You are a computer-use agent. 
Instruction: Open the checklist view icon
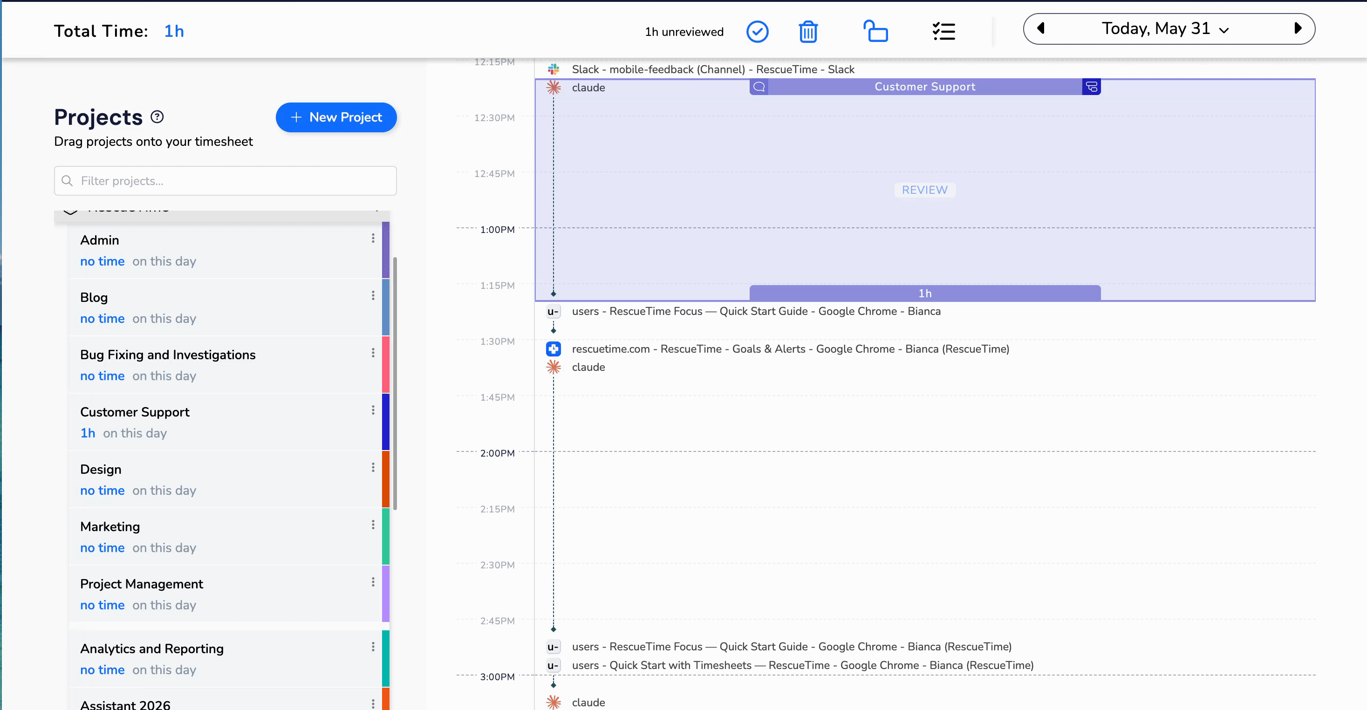click(943, 31)
